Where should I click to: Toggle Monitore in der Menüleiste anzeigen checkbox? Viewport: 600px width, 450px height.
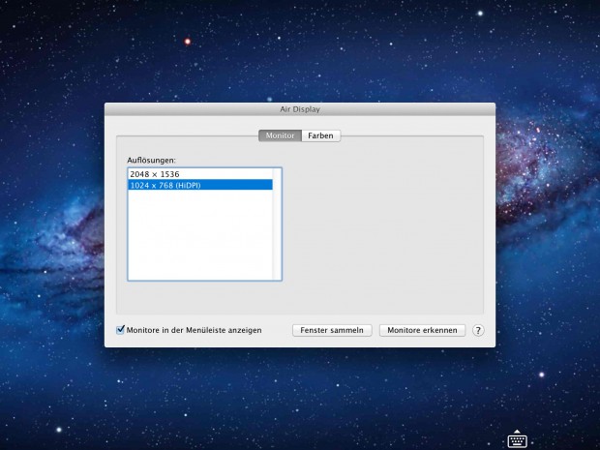[121, 330]
